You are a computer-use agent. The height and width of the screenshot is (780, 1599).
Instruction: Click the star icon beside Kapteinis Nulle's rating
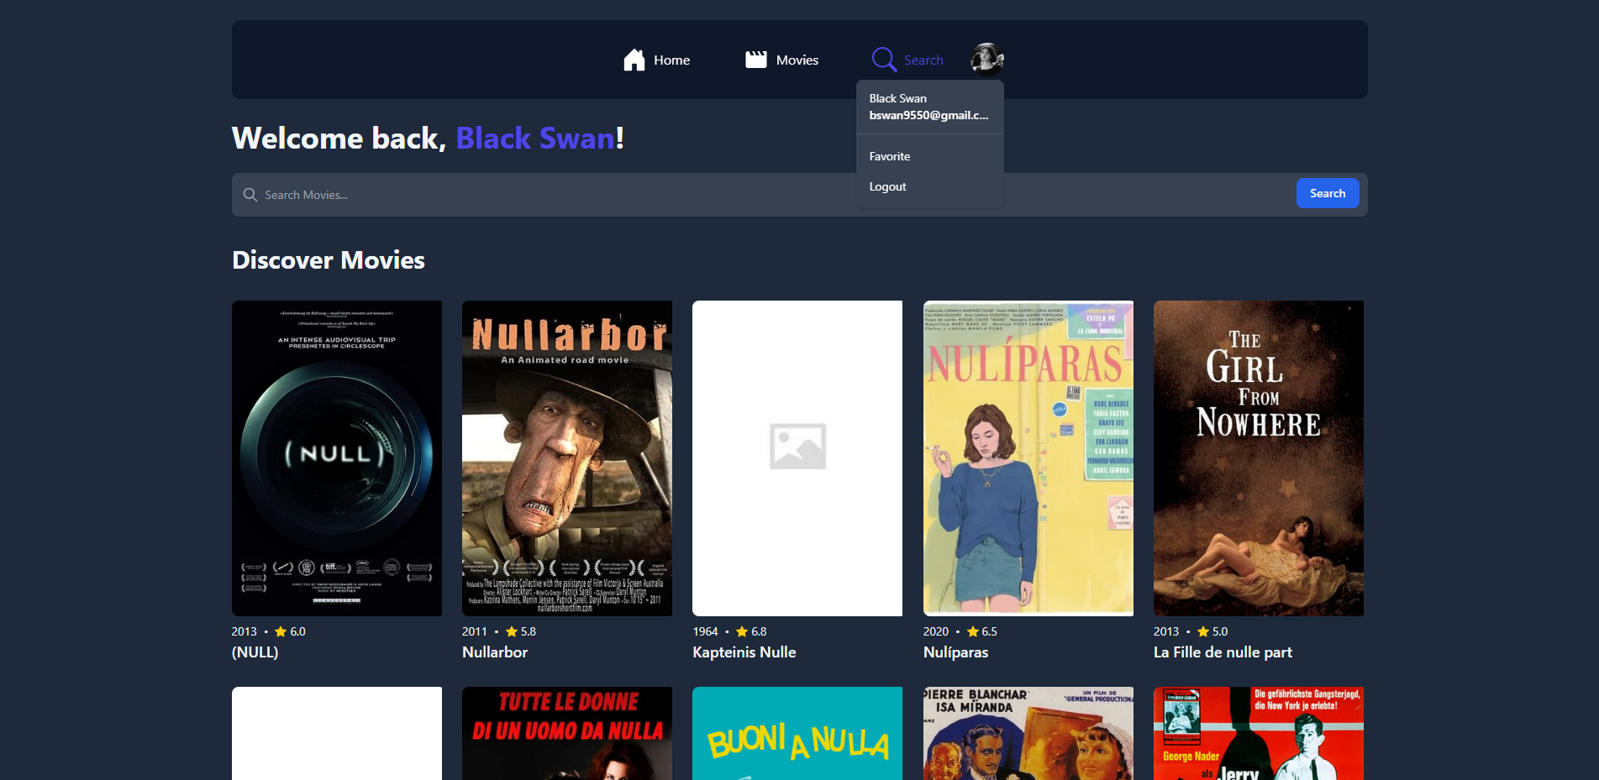(742, 631)
